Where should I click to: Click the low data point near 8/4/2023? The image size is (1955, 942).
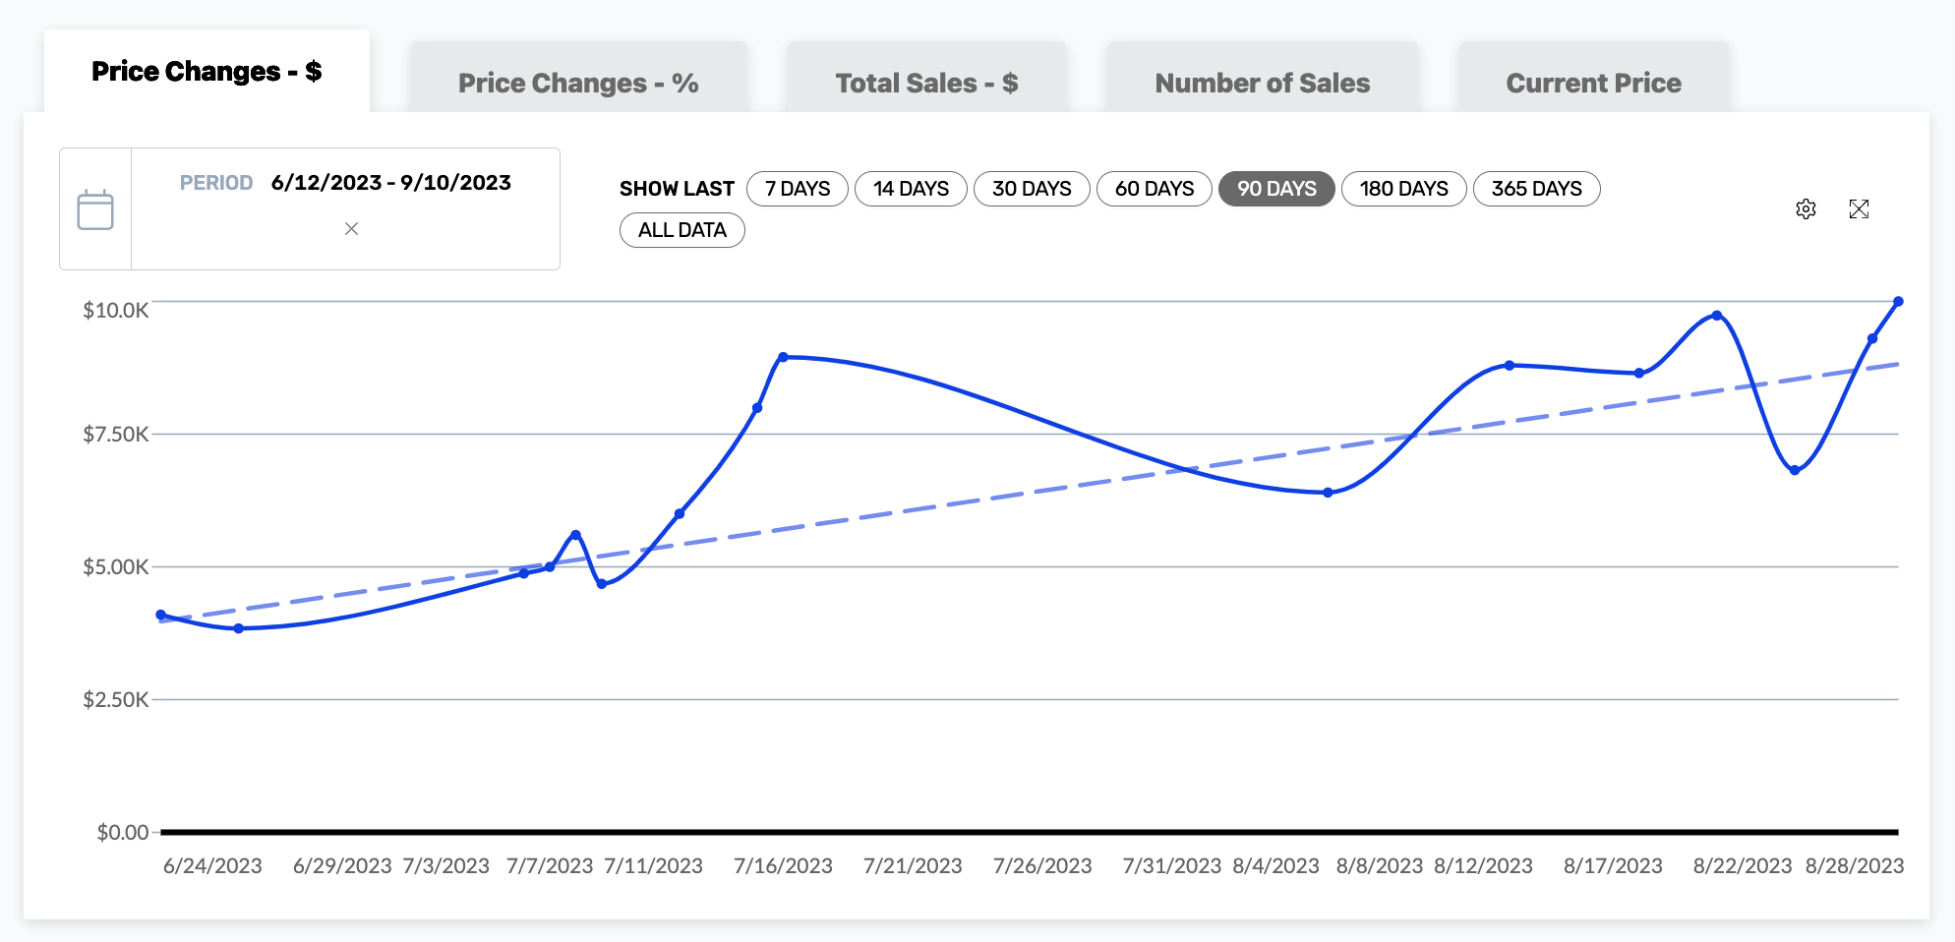pos(1328,493)
